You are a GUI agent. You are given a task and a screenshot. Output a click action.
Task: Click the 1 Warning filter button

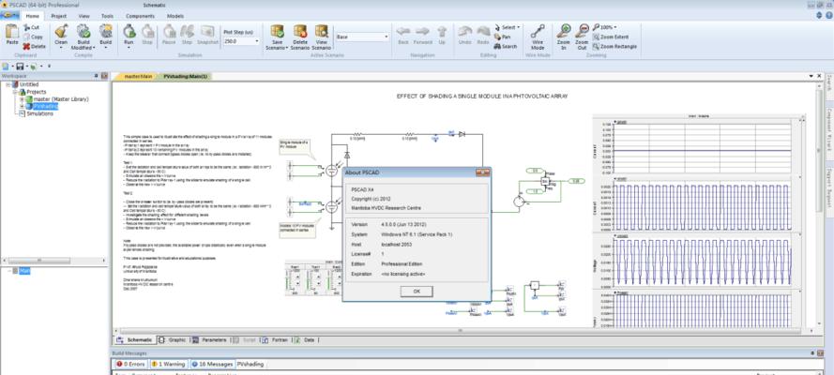pos(168,365)
